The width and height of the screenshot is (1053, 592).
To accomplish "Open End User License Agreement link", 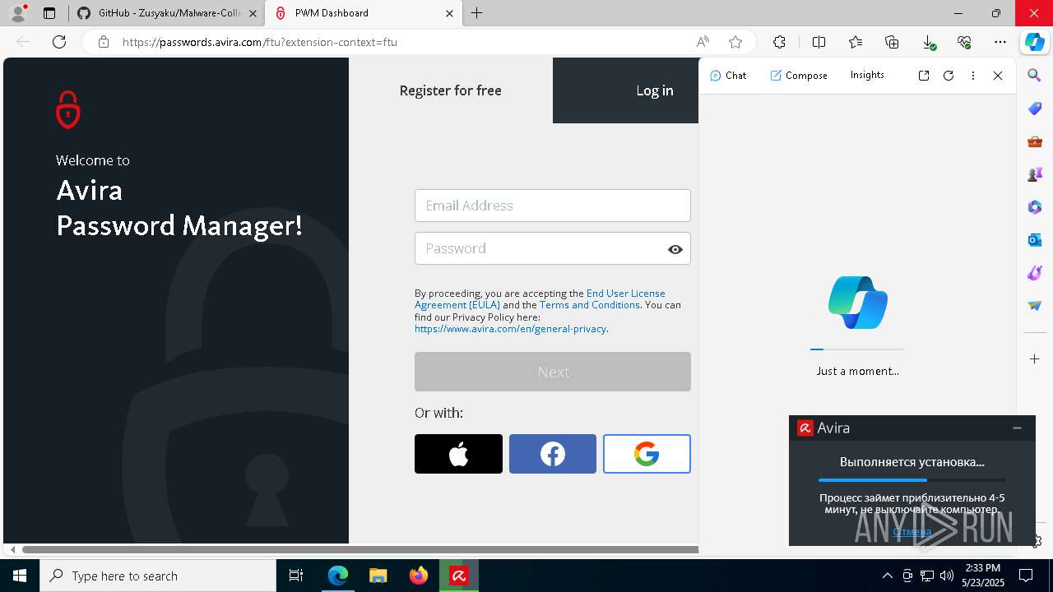I will 540,299.
